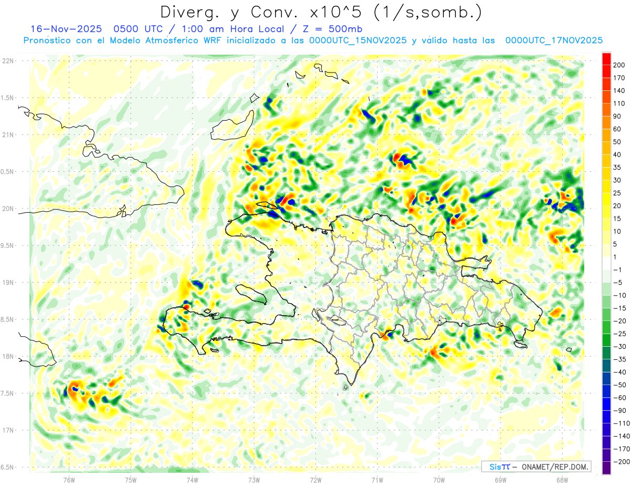Viewport: 631px width, 487px height.
Task: Click the colorbar value 200
Action: 619,65
